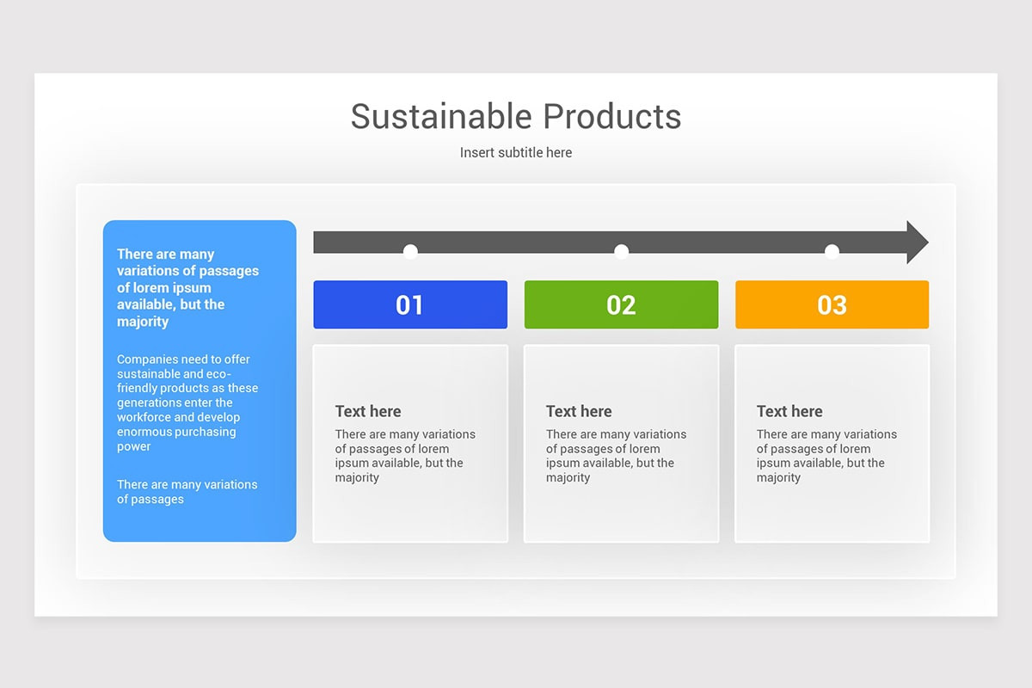The height and width of the screenshot is (688, 1032).
Task: Select the third white circle marker
Action: click(832, 251)
